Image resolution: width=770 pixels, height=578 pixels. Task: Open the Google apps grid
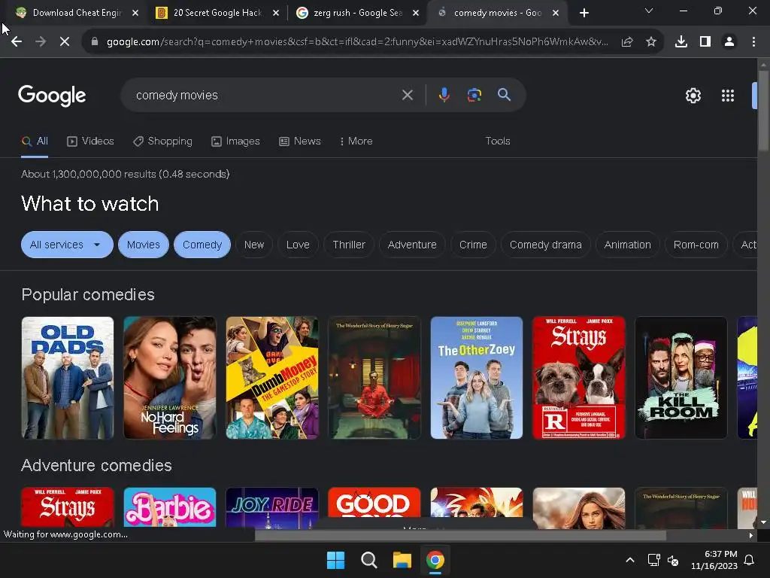coord(728,96)
